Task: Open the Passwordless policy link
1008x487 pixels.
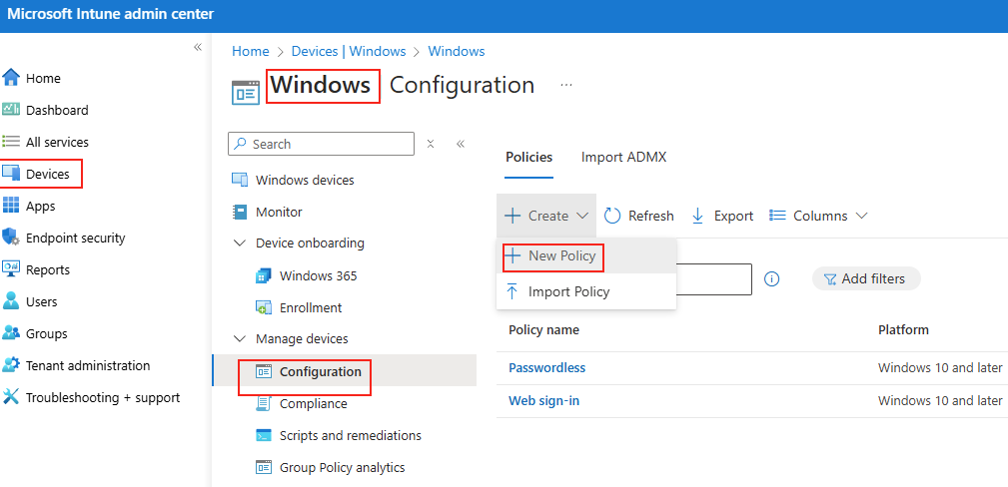Action: tap(547, 368)
